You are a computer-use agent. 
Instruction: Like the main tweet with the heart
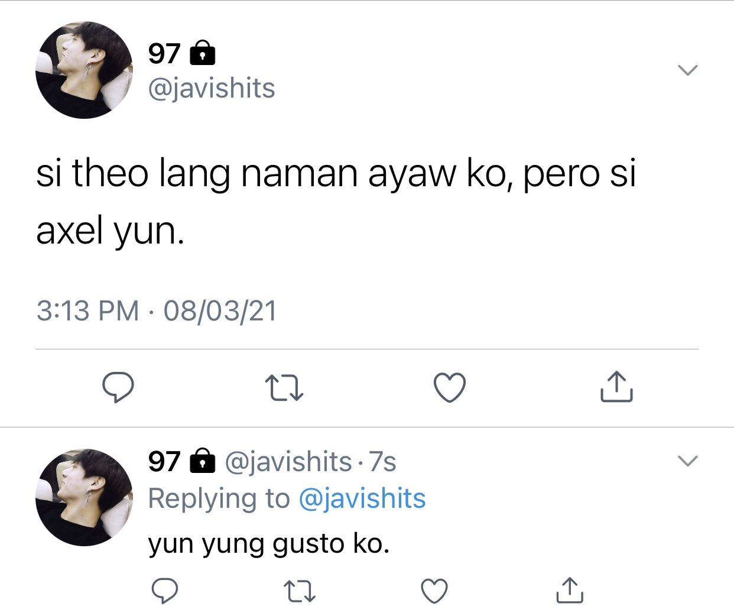pyautogui.click(x=450, y=388)
